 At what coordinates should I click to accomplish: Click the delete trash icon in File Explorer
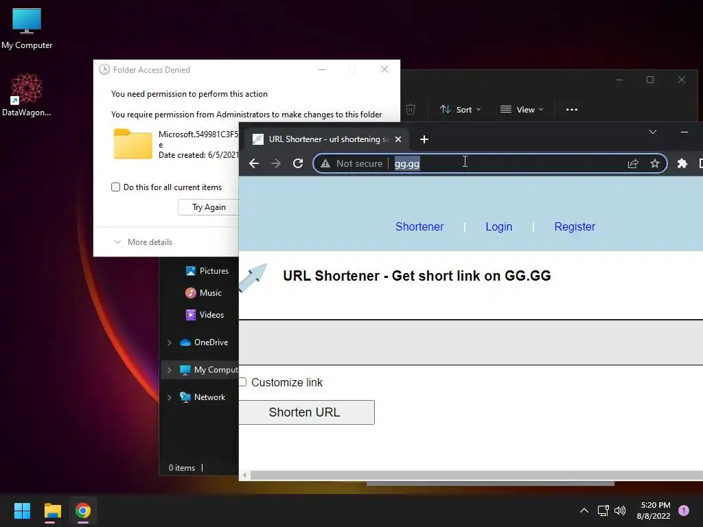pyautogui.click(x=411, y=109)
